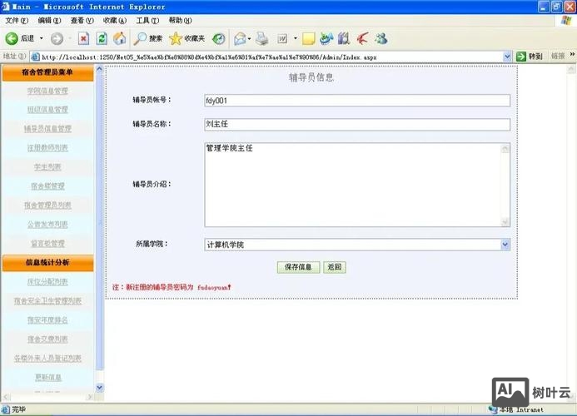Open 注册教师列表 sidebar link
The image size is (577, 416).
[47, 148]
